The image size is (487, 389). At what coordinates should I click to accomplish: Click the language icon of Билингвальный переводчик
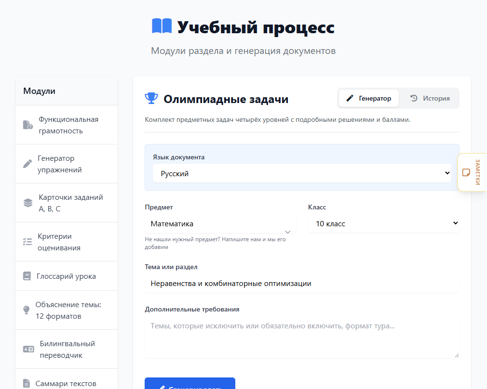[28, 350]
